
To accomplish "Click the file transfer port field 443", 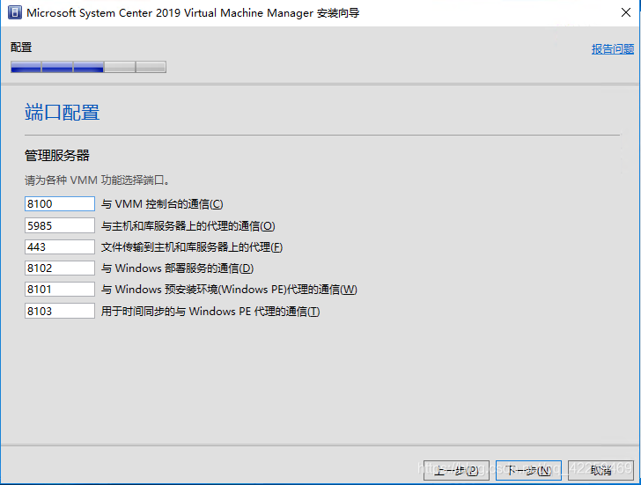I will tap(60, 246).
